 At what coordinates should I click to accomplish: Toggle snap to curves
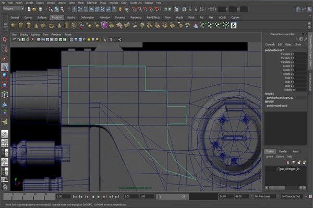click(x=140, y=9)
